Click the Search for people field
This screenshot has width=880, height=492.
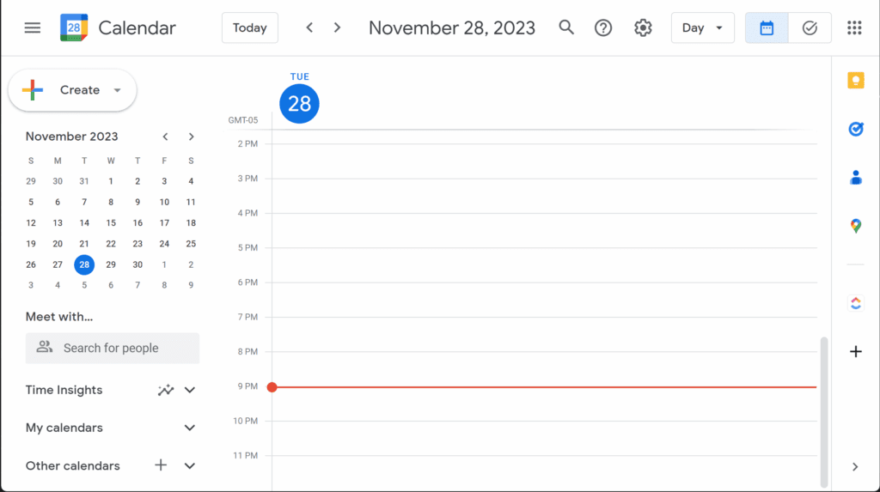(113, 348)
